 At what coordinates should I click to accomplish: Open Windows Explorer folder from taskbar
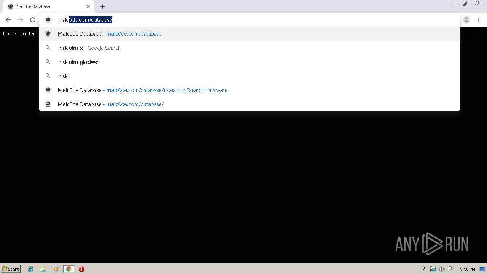[x=43, y=269]
